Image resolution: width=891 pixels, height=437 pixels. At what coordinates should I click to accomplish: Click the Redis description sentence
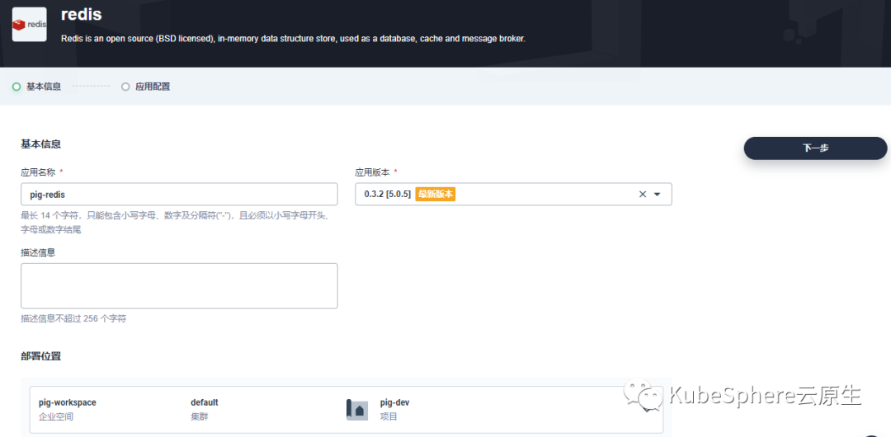(x=293, y=39)
